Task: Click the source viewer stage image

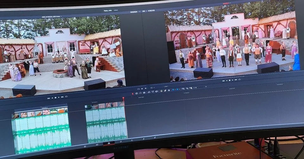Action: (x=62, y=56)
